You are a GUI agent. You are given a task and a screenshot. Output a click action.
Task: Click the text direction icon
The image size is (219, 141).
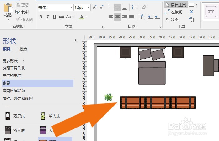pyautogui.click(x=141, y=17)
